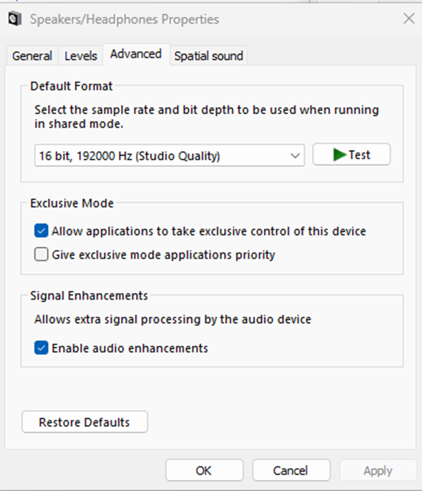This screenshot has width=422, height=491.
Task: Click the Apply button
Action: (377, 471)
